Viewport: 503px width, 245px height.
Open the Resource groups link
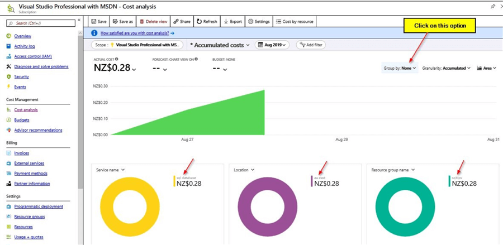click(x=30, y=217)
